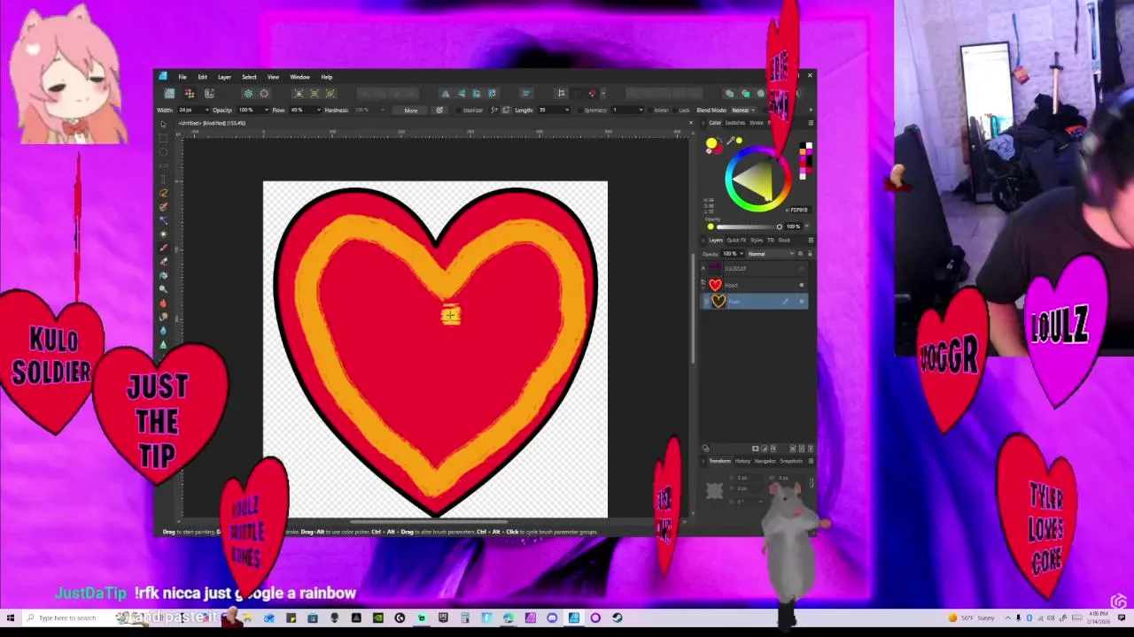Toggle the Mirror checkbox

point(649,111)
